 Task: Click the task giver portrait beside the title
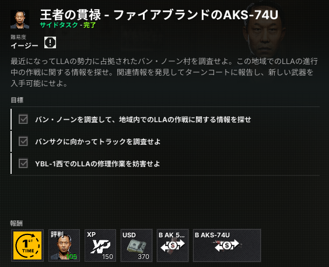point(20,19)
